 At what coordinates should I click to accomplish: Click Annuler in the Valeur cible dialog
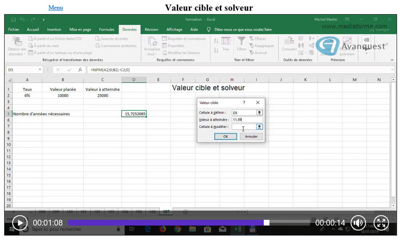click(251, 136)
